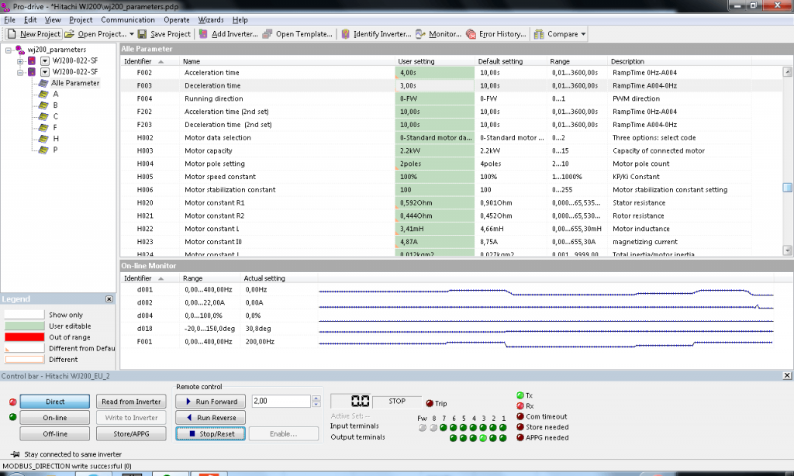Expand the first WJ200-022-SF inverter node
The image size is (794, 476).
coord(20,60)
